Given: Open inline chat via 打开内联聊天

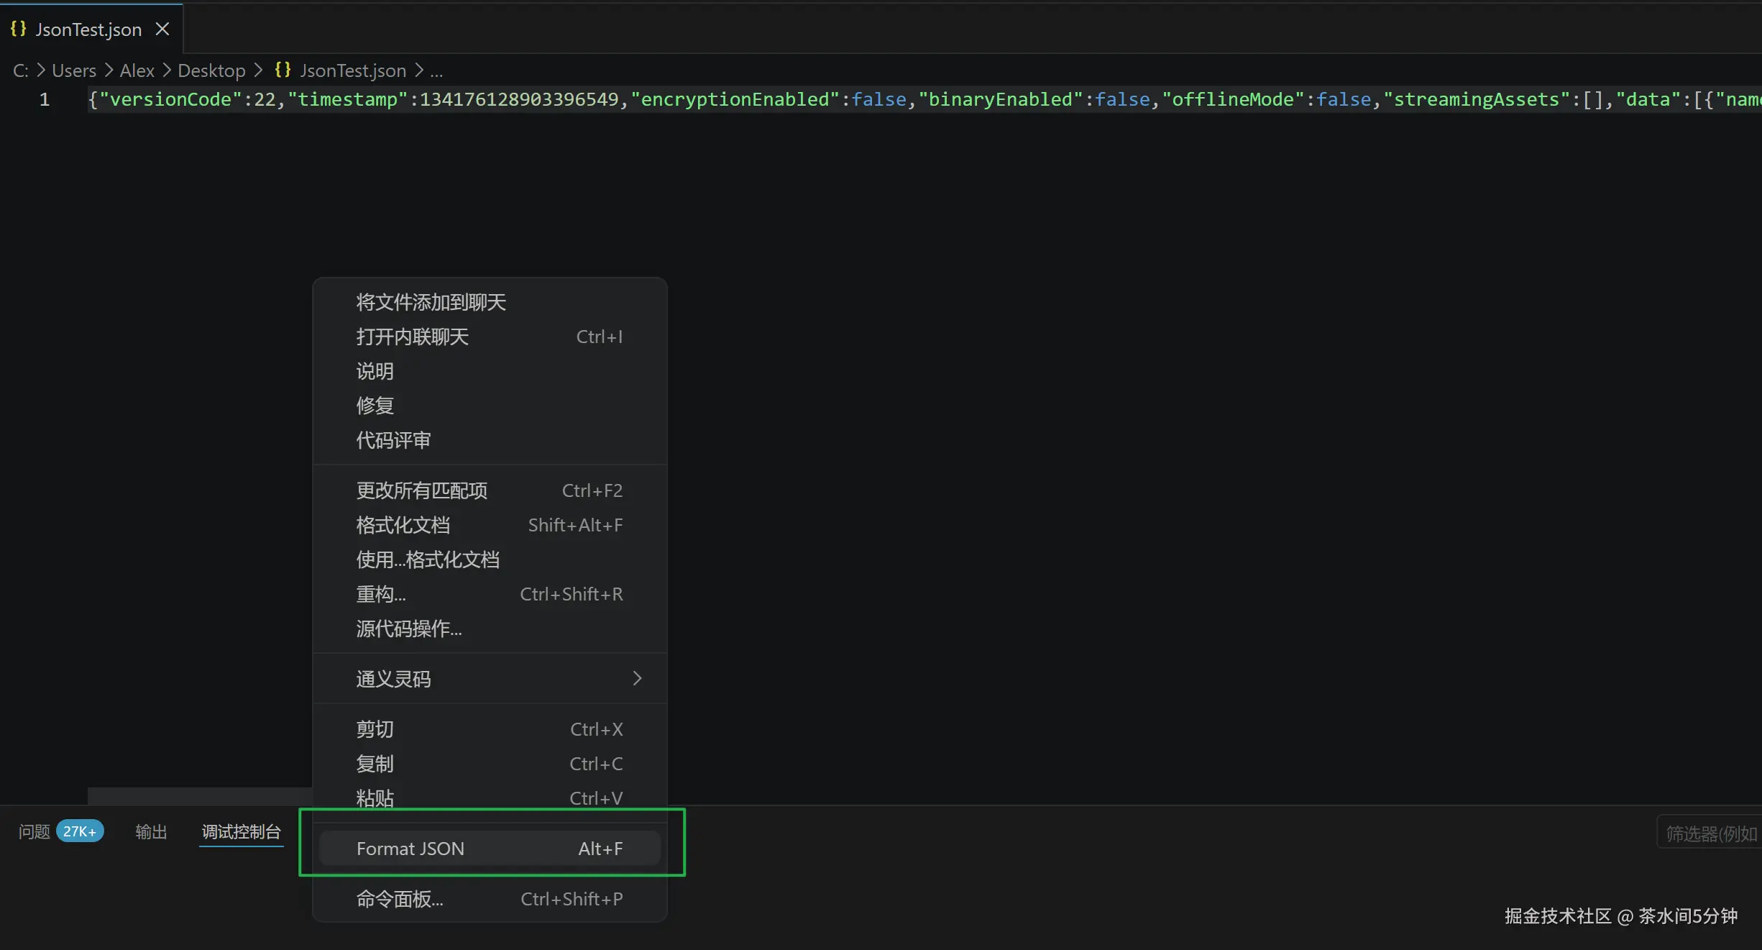Looking at the screenshot, I should click(411, 336).
